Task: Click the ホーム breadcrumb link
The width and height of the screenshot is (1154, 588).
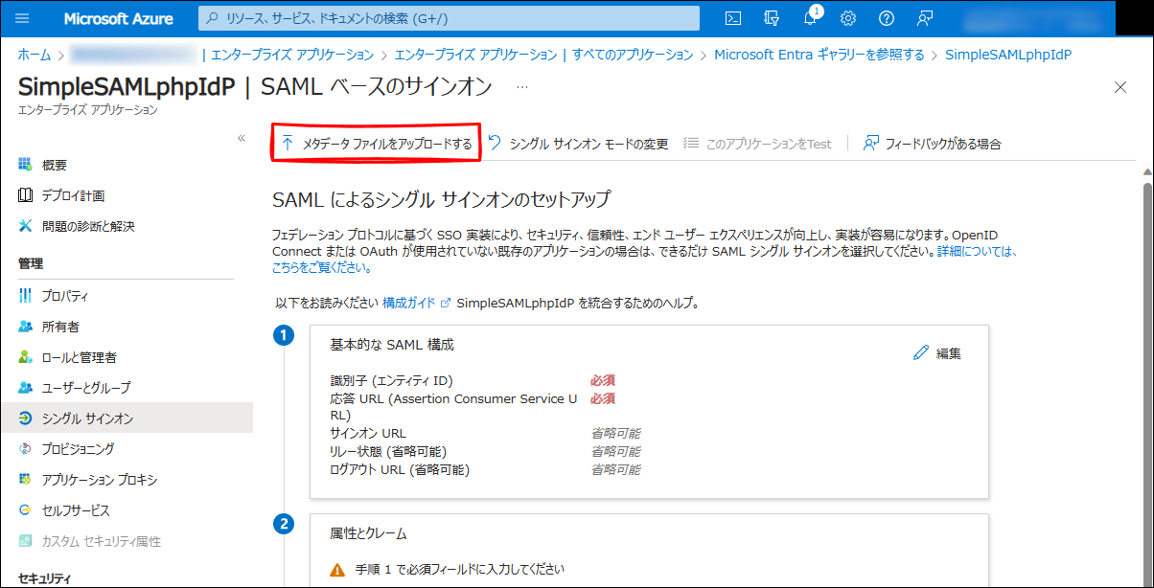Action: pos(35,55)
